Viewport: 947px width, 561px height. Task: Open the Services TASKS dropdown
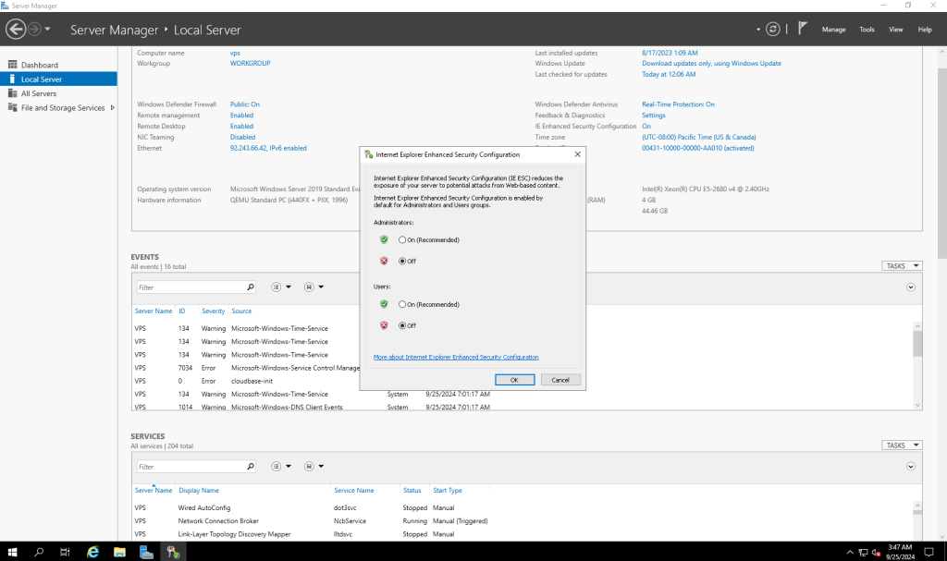902,445
